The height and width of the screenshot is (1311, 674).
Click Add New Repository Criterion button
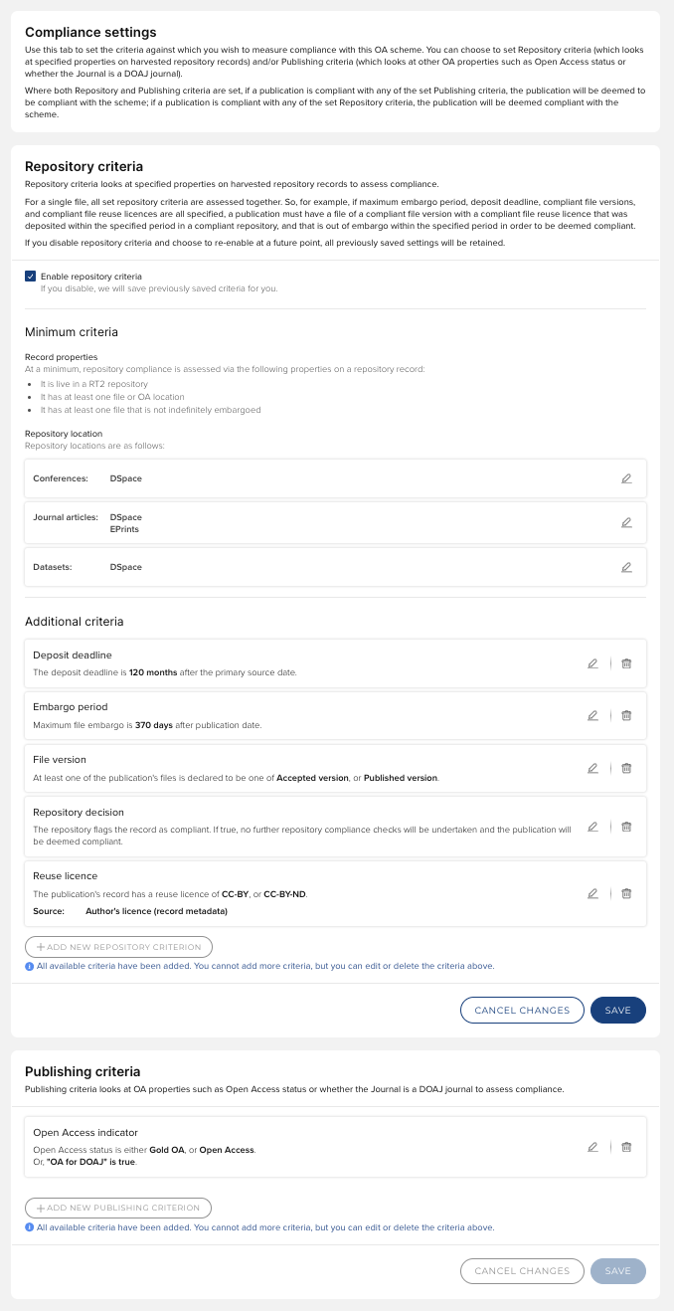click(118, 947)
